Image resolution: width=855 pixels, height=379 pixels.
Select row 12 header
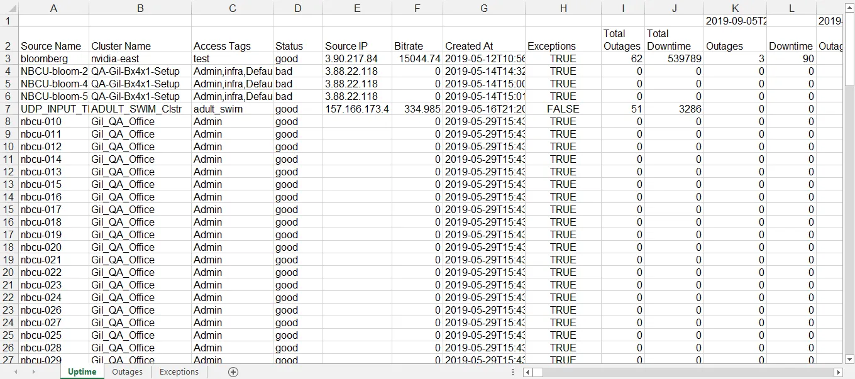tap(9, 172)
